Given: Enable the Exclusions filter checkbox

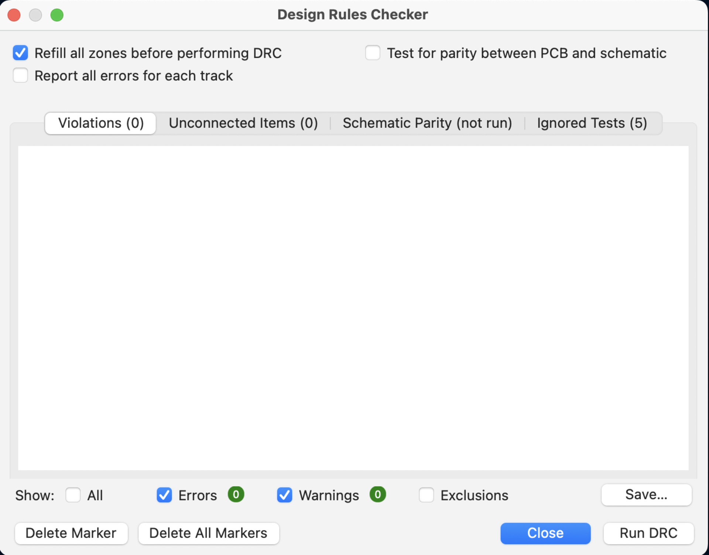Looking at the screenshot, I should tap(426, 495).
